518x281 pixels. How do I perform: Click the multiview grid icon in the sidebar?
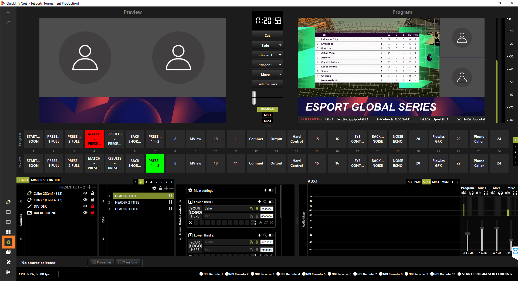[8, 232]
